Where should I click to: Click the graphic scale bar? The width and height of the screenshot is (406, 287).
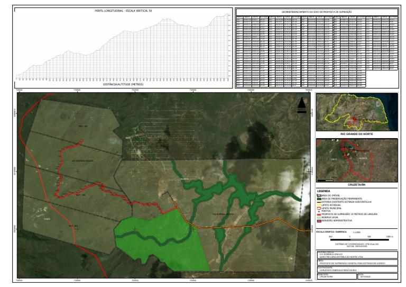[357, 239]
